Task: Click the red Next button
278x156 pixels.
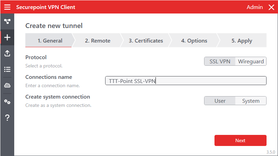Action: (240, 140)
